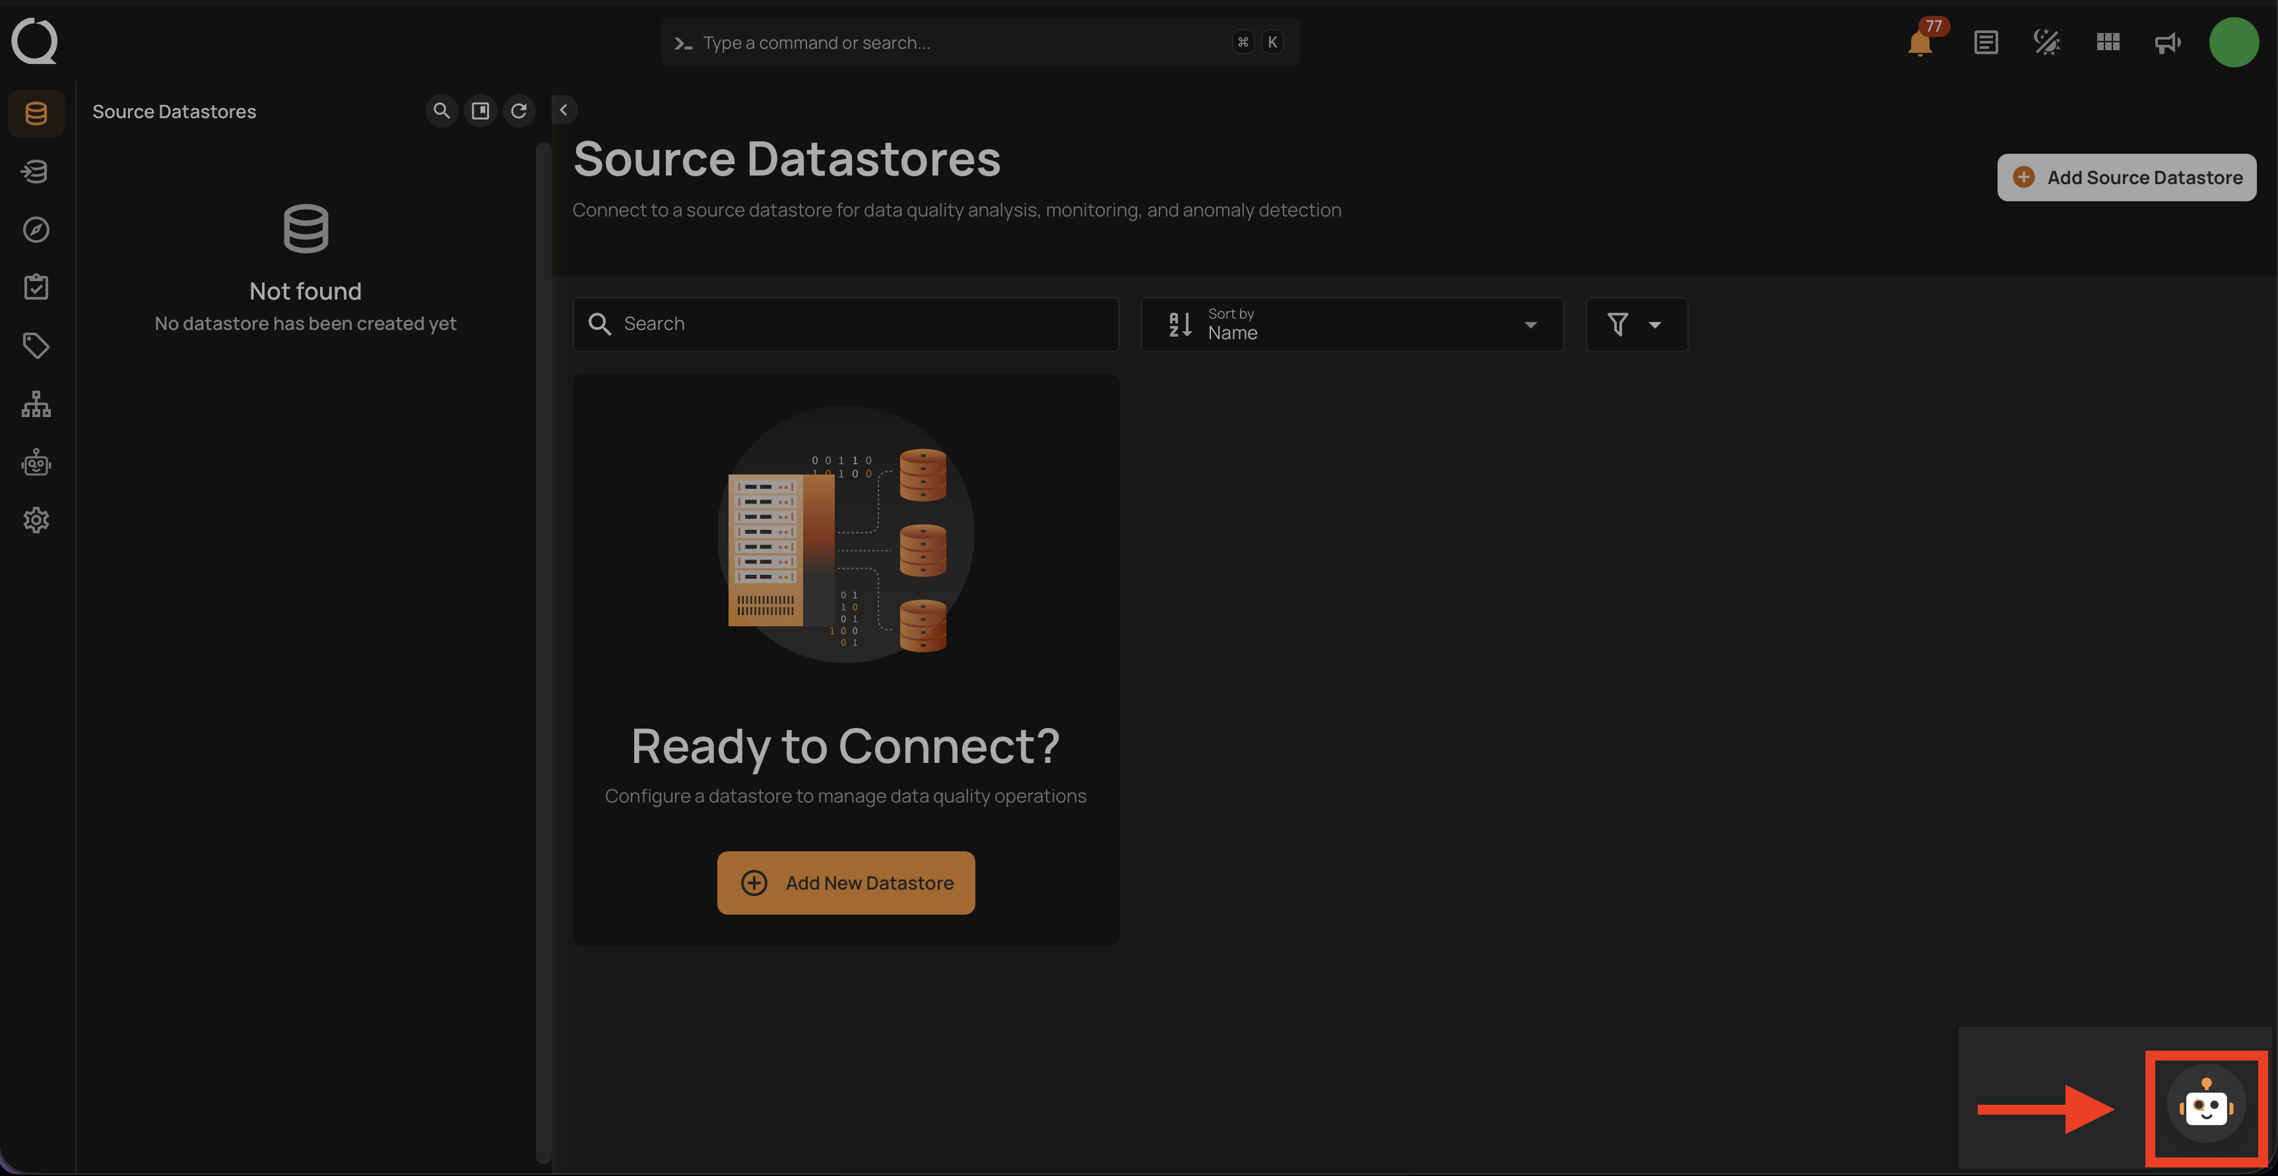Toggle the theme magic wand icon

2046,42
